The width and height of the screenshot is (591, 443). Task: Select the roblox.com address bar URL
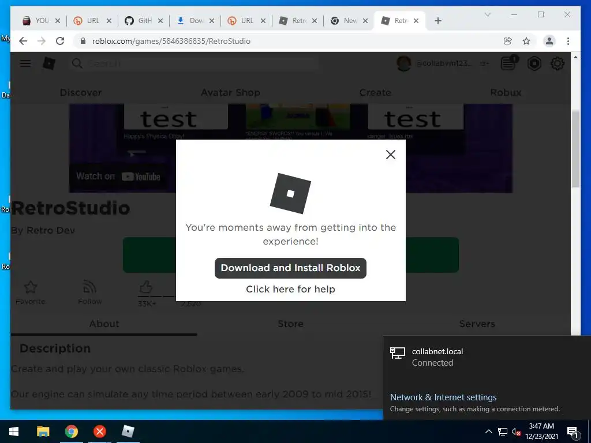point(171,41)
